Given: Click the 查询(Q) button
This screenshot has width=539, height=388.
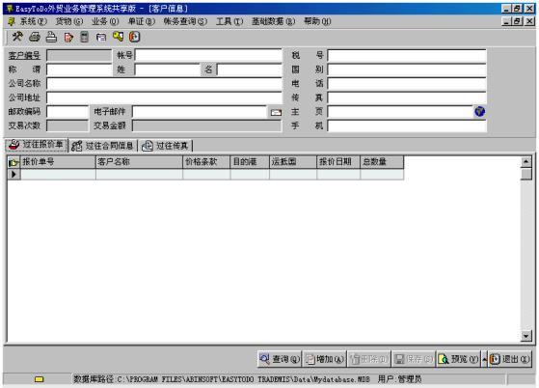Looking at the screenshot, I should [280, 359].
